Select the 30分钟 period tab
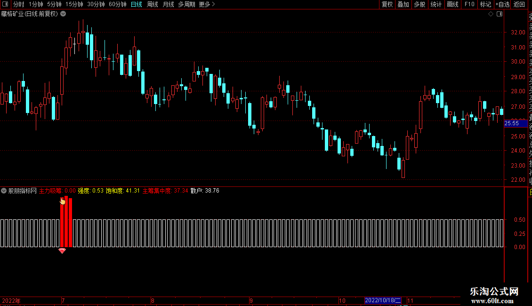Image resolution: width=532 pixels, height=306 pixels. point(96,4)
